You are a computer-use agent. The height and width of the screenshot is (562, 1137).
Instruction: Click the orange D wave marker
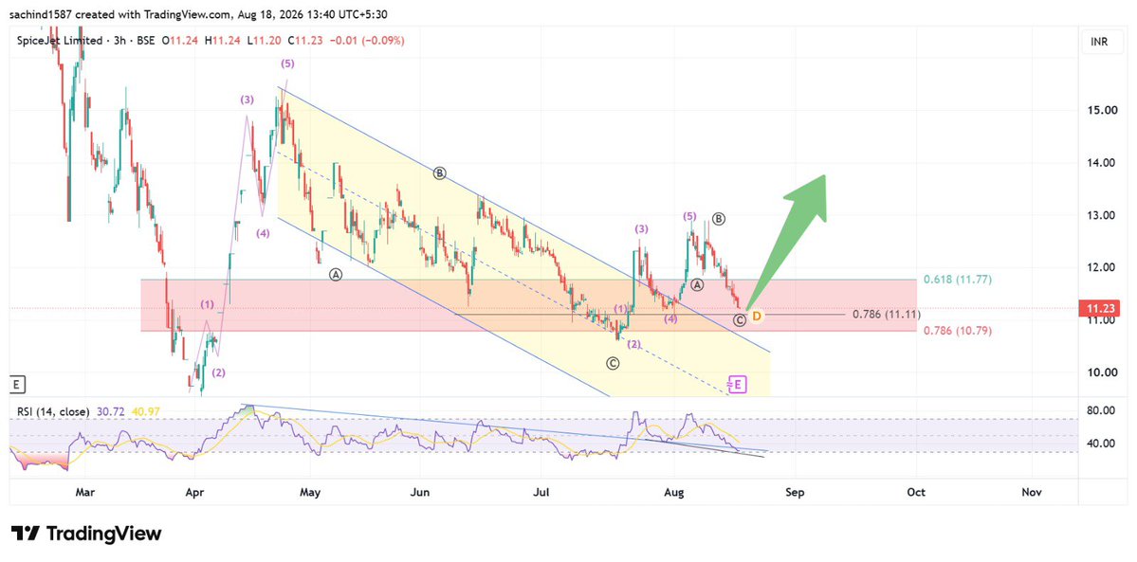(757, 317)
